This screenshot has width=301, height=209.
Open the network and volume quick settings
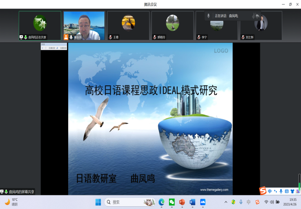point(272,202)
